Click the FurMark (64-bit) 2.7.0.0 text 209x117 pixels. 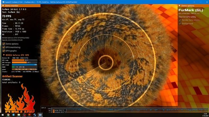click(14, 9)
